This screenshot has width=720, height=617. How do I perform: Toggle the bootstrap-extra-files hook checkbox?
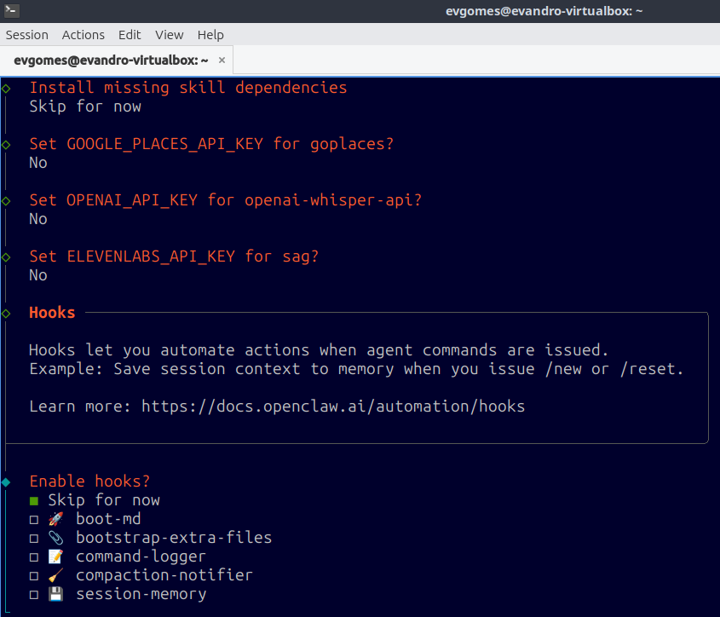tap(34, 539)
